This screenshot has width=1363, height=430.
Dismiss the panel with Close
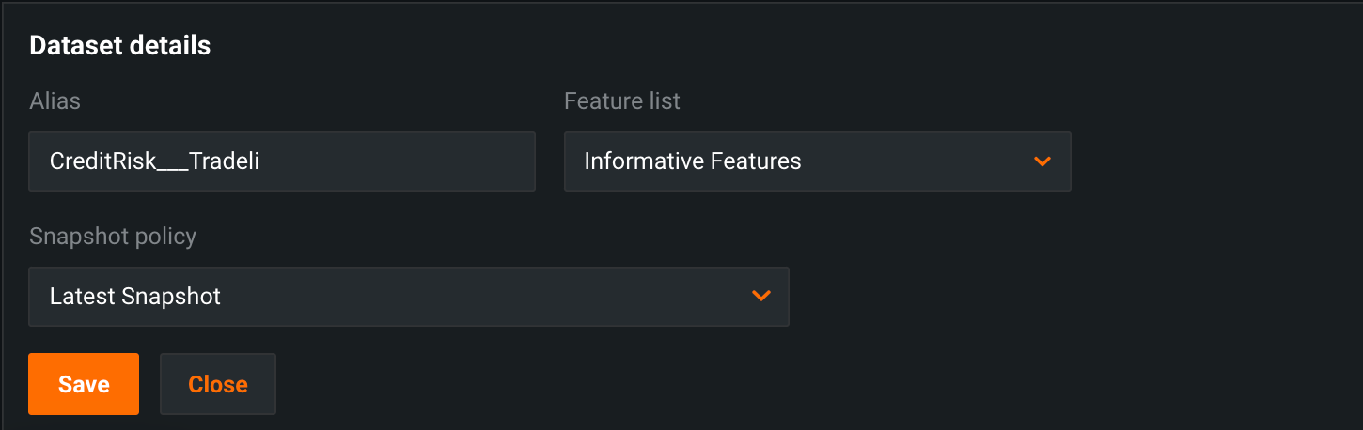click(x=217, y=384)
